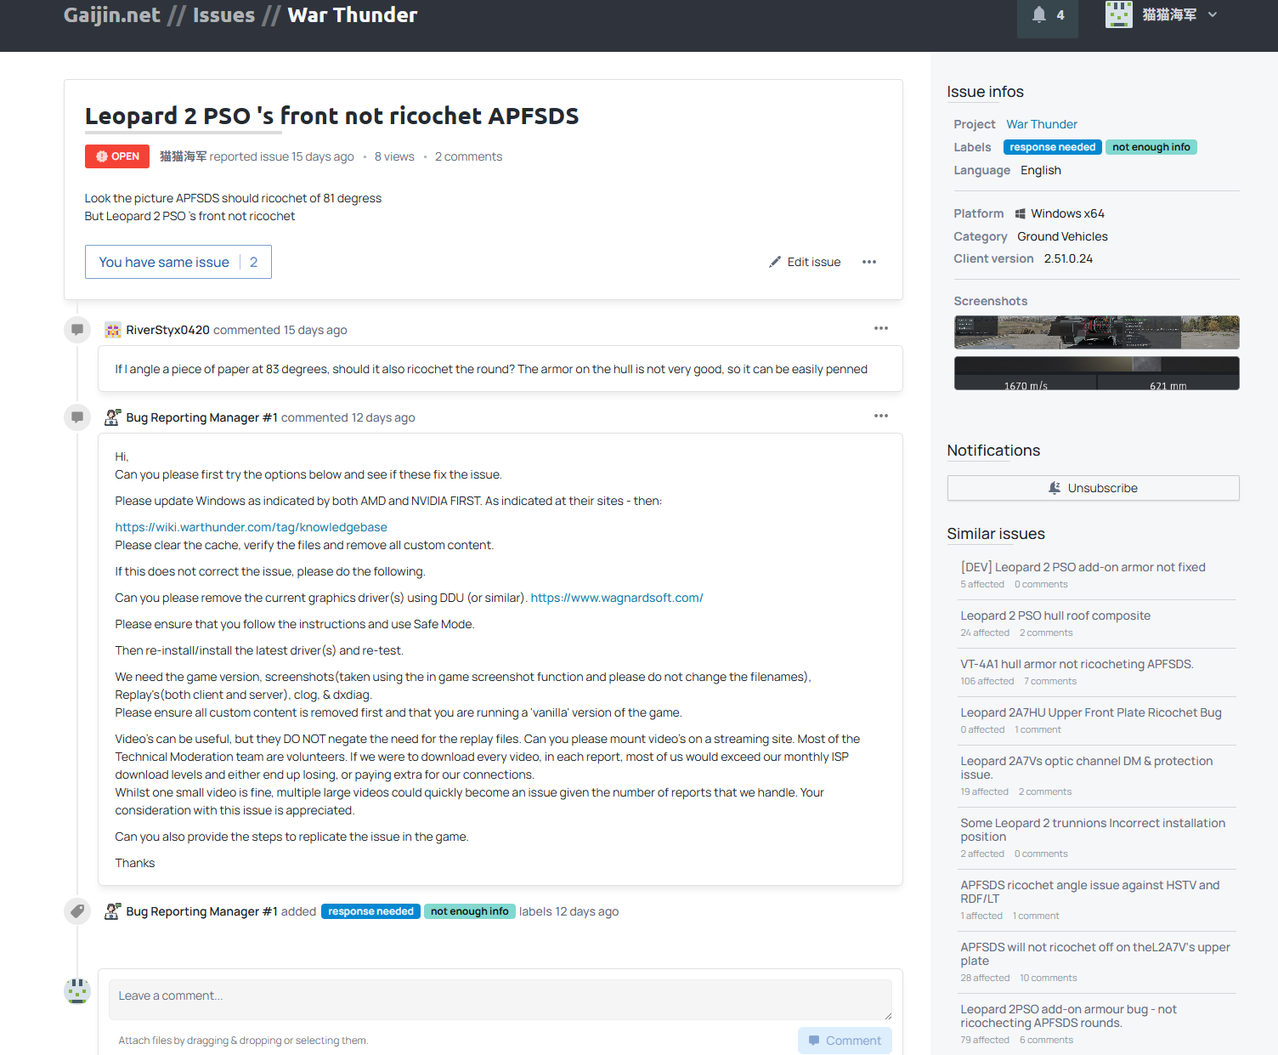Open the issue's three-dot options menu

tap(868, 262)
